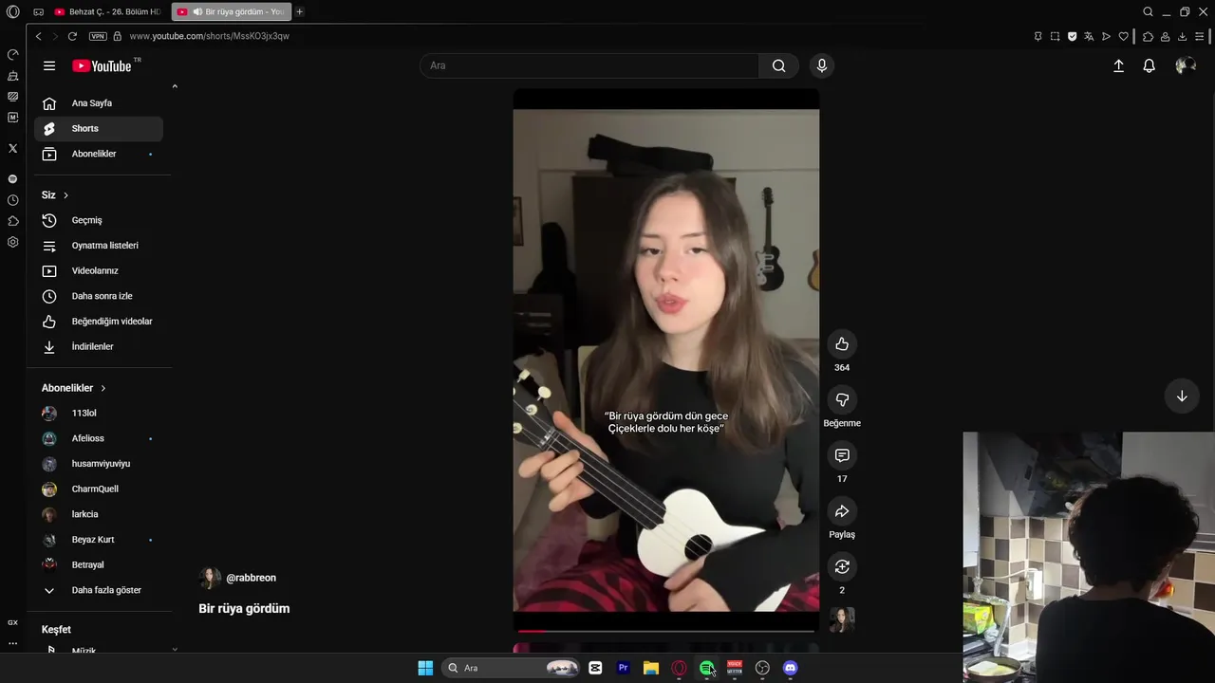
Task: Open the notifications bell
Action: pyautogui.click(x=1149, y=65)
